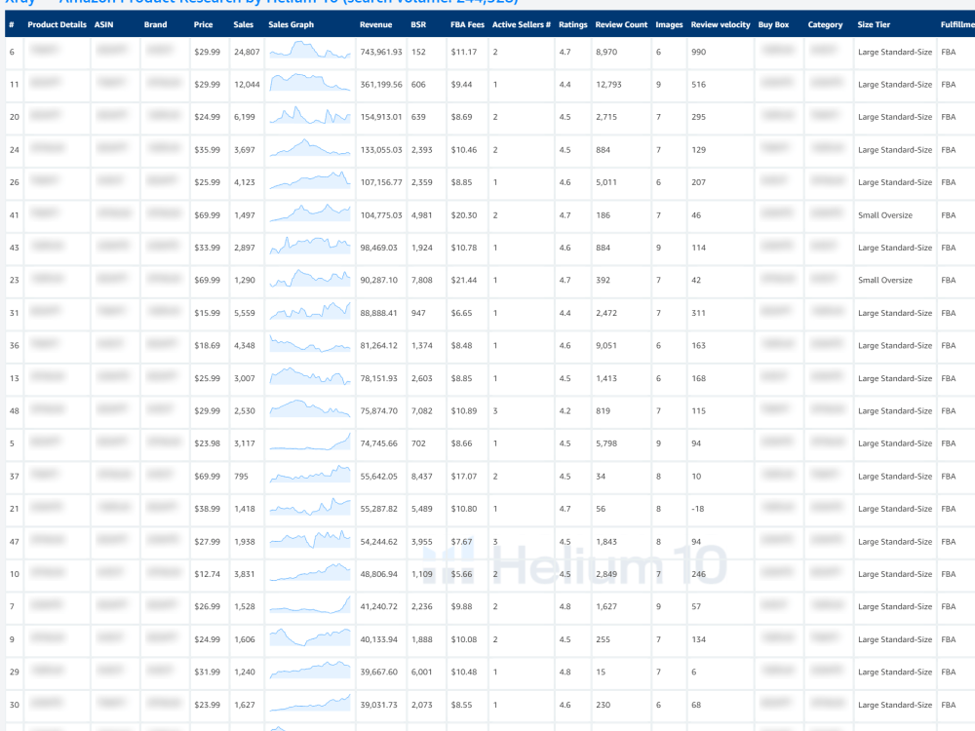Open sales graph for revenue 107,156.77 row

pyautogui.click(x=310, y=180)
